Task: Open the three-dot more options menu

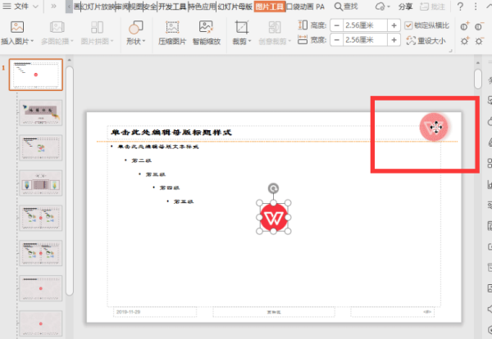Action: pyautogui.click(x=476, y=7)
